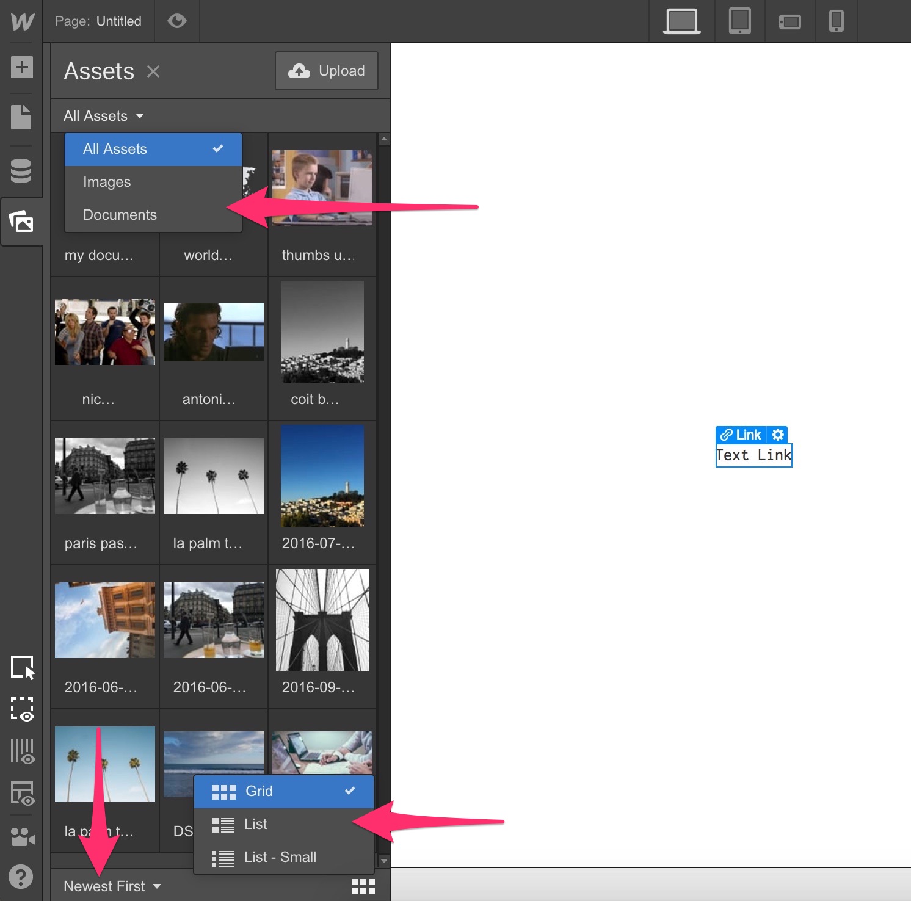
Task: Open the All Assets filter dropdown
Action: pyautogui.click(x=104, y=116)
